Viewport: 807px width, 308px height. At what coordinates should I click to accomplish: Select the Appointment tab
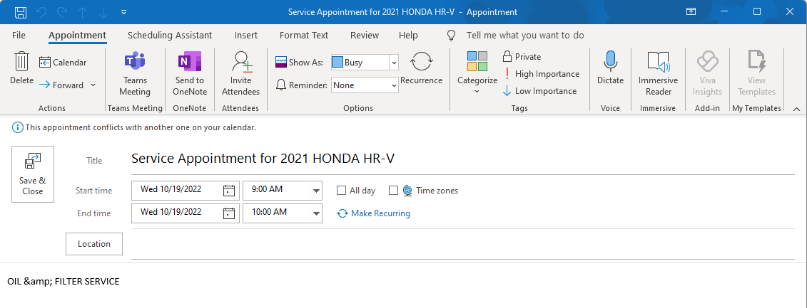(x=77, y=36)
